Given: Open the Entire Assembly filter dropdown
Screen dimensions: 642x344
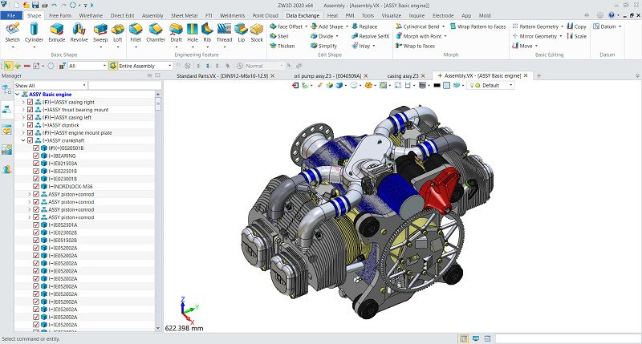Looking at the screenshot, I should [169, 66].
